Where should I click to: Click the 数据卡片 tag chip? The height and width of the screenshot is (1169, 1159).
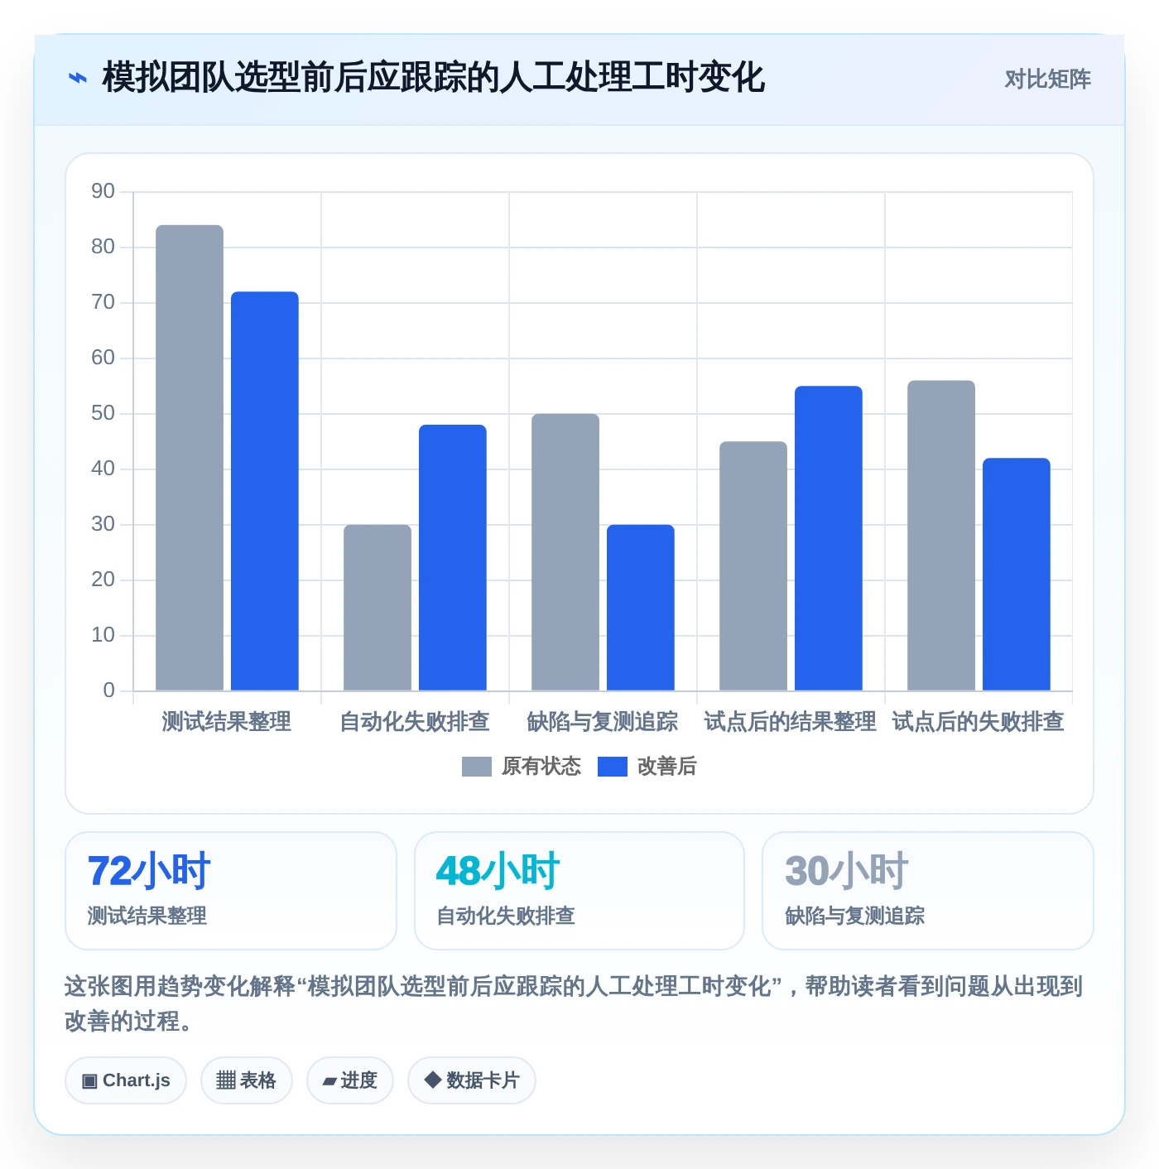coord(472,1080)
